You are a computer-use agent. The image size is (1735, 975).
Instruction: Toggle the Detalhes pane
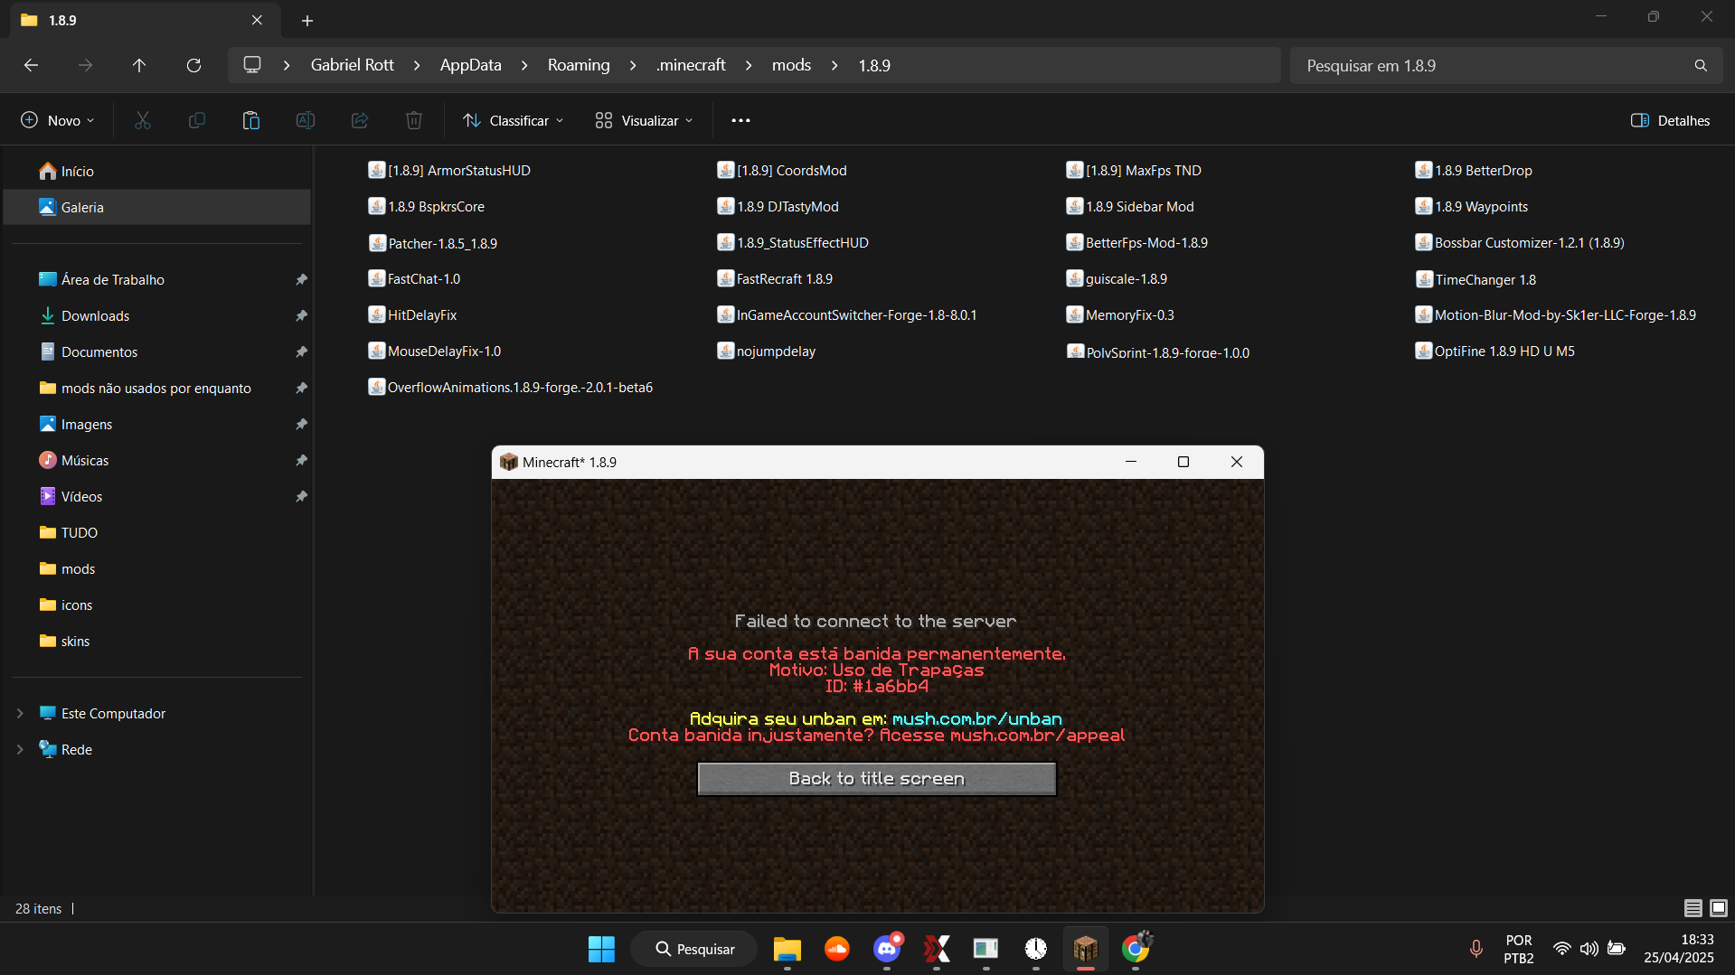coord(1670,120)
